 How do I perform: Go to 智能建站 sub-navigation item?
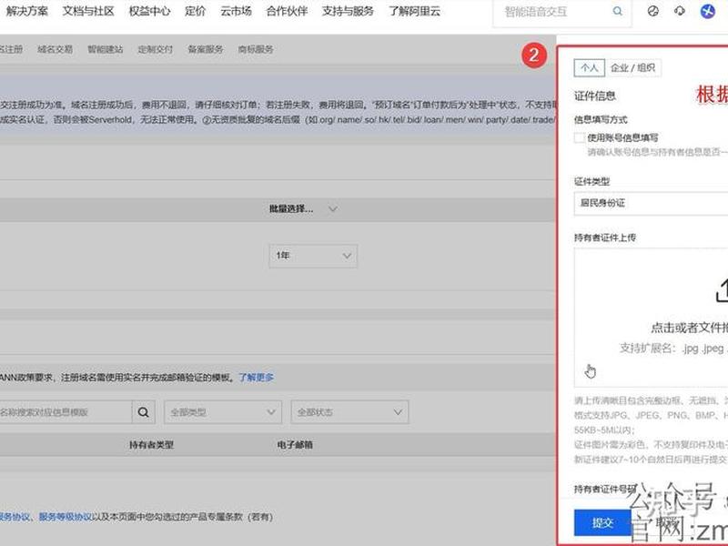(106, 49)
